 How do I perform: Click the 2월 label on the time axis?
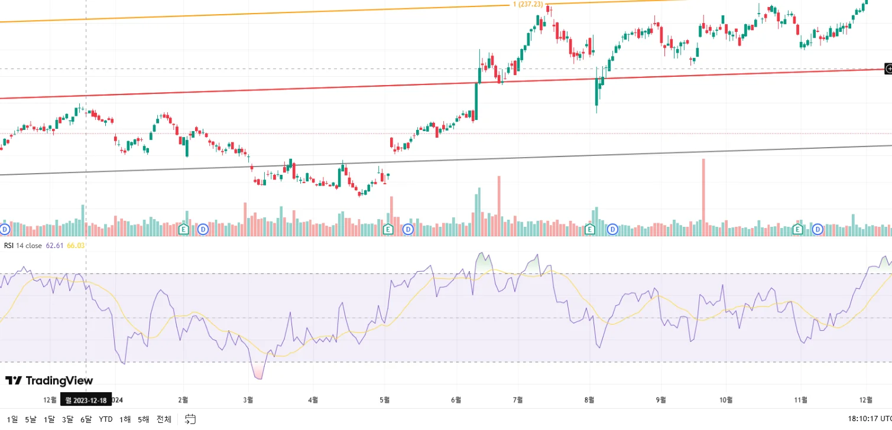[183, 400]
